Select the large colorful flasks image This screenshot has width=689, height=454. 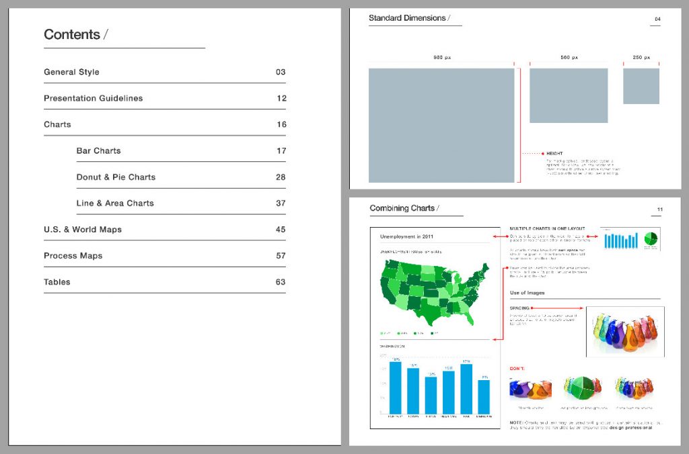(625, 332)
